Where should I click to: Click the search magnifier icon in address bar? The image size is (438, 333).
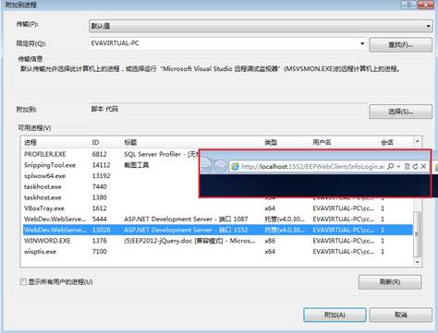(x=390, y=166)
